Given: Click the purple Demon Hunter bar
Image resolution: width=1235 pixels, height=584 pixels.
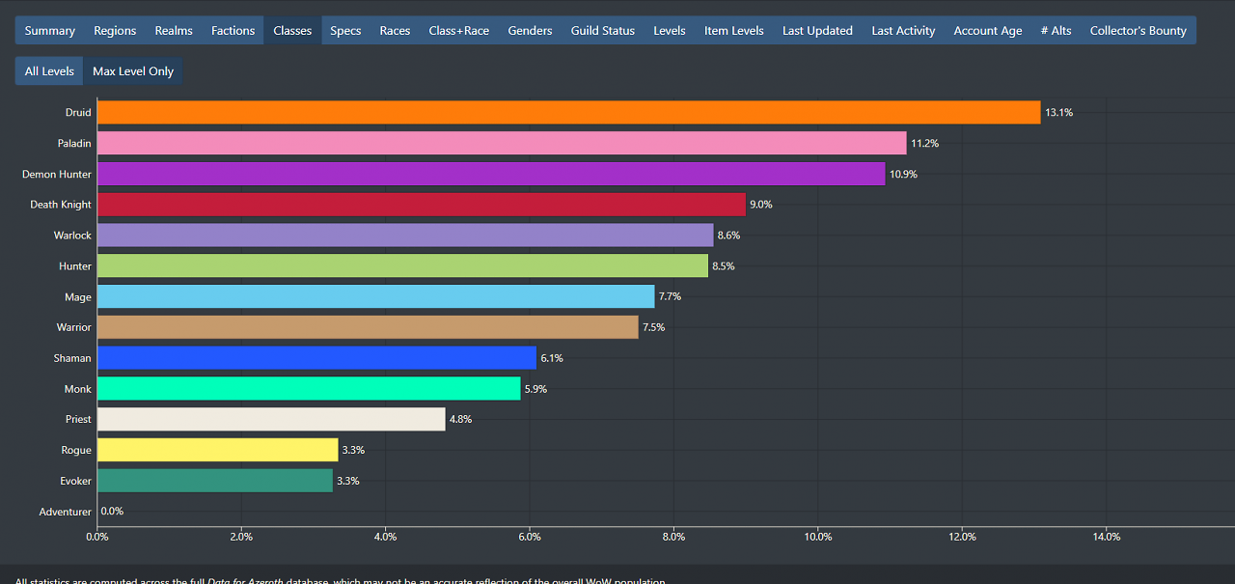Looking at the screenshot, I should point(491,174).
